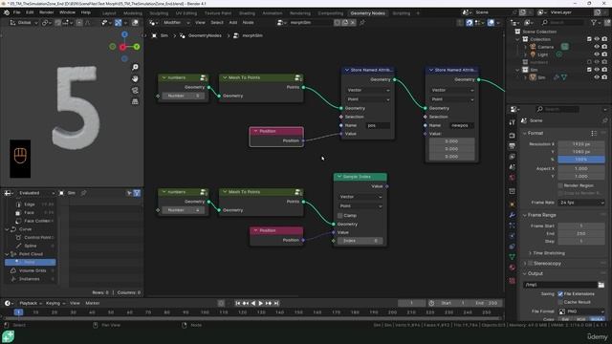
Task: Open the File menu
Action: pyautogui.click(x=17, y=12)
